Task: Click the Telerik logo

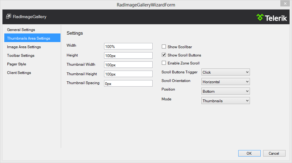Action: (x=272, y=17)
